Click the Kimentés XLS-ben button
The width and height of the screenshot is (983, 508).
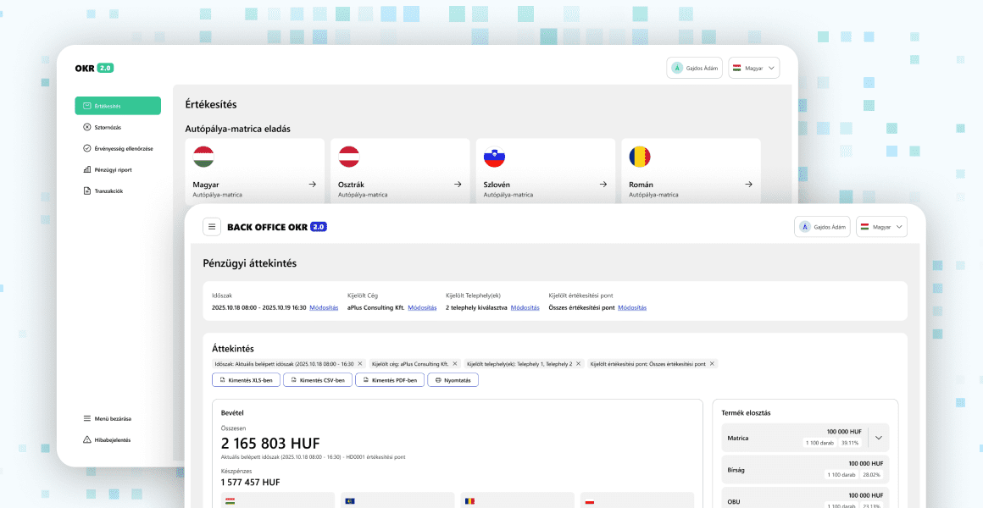[246, 379]
